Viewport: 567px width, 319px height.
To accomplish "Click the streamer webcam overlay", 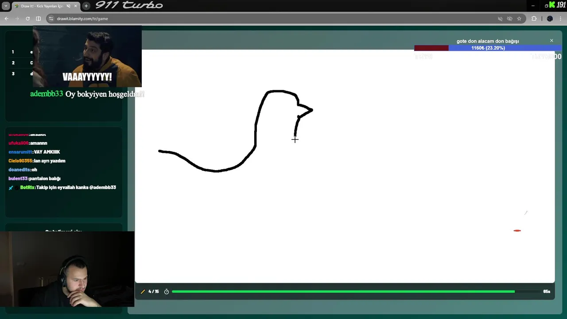I will click(67, 269).
